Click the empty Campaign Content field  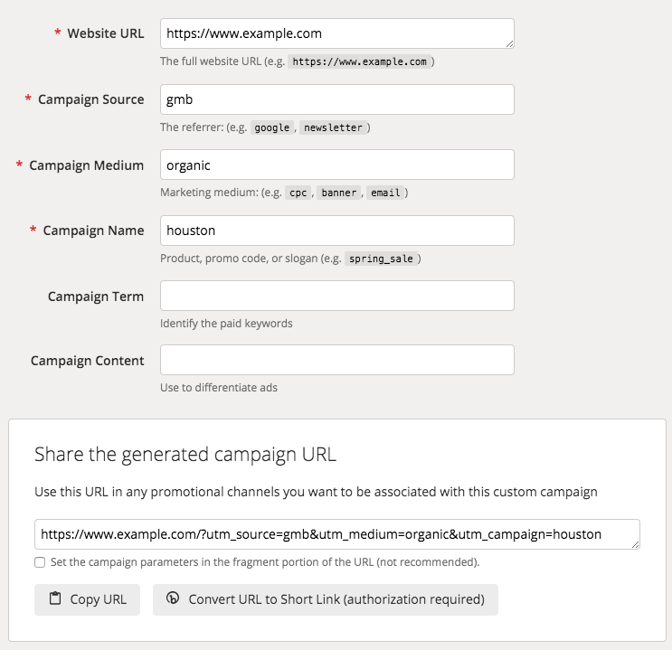coord(336,360)
